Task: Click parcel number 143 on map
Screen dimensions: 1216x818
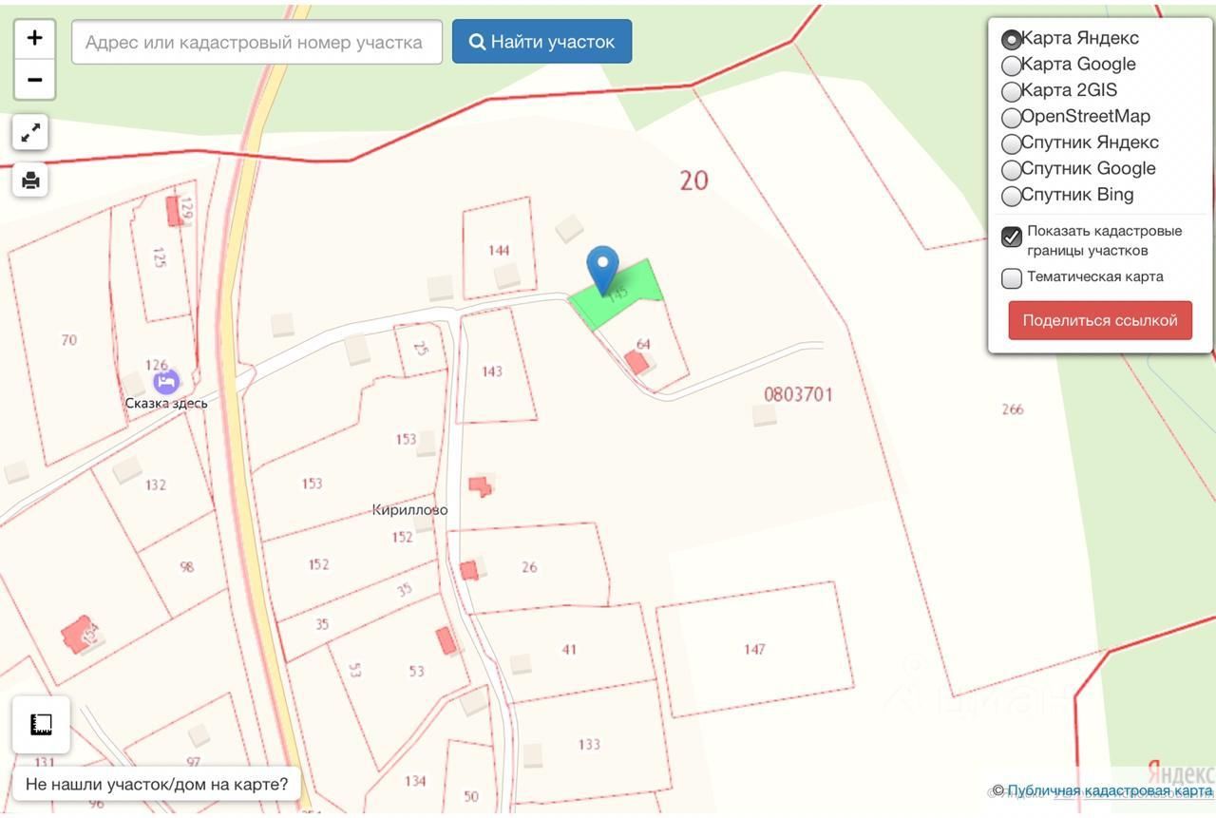Action: pyautogui.click(x=491, y=371)
